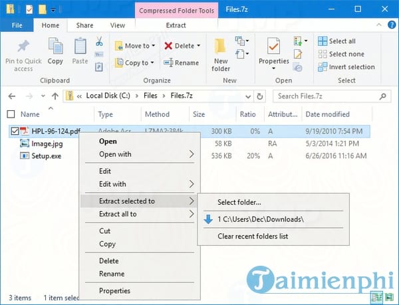Sort by the Date modified column header
Viewport: 399px width, 305px height.
click(x=326, y=114)
